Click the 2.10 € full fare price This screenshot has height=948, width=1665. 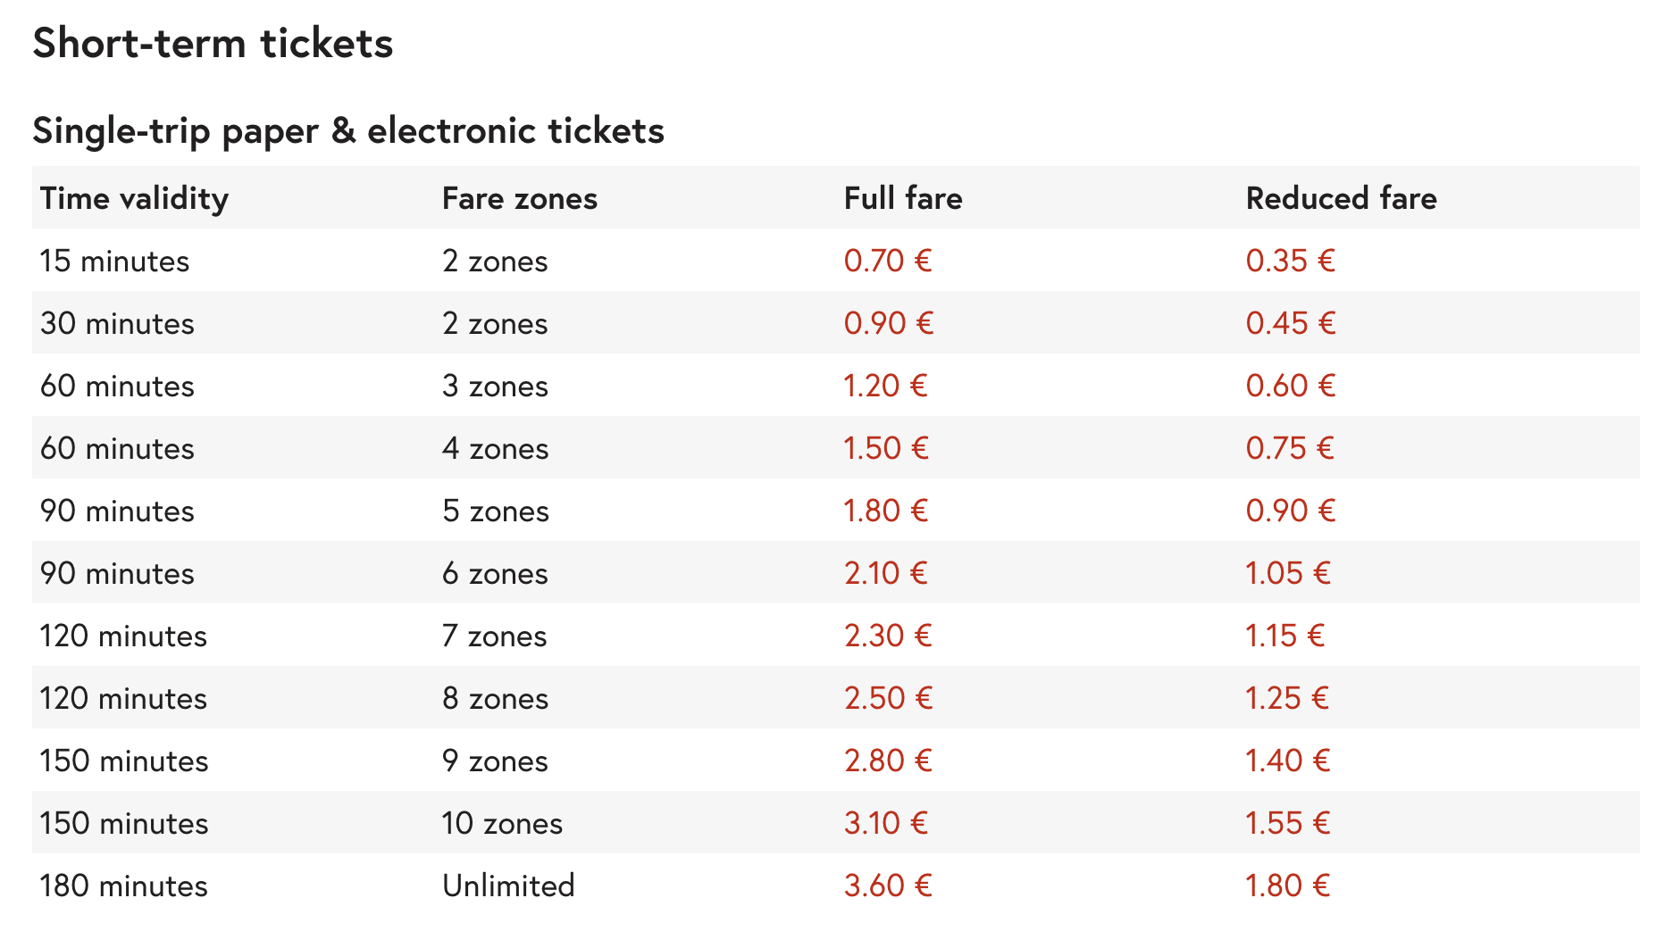click(x=885, y=573)
